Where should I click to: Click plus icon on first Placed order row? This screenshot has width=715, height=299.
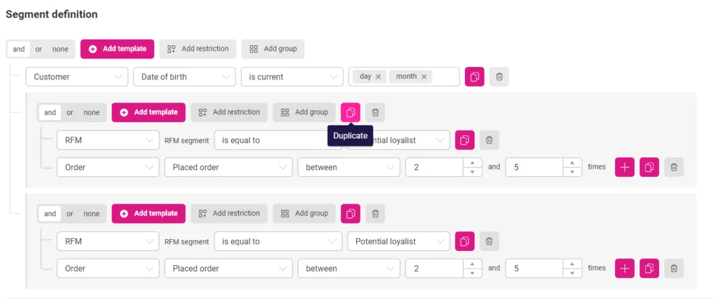(x=625, y=167)
